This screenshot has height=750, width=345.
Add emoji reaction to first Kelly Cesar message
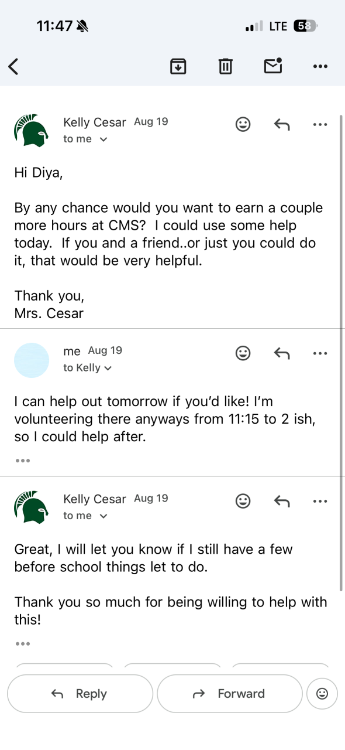(243, 124)
